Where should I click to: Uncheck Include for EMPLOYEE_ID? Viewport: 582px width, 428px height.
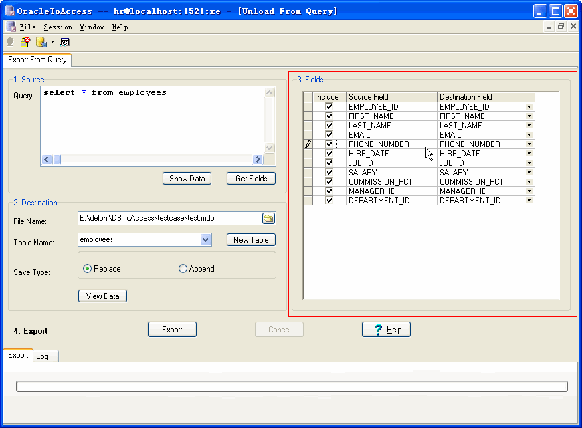pos(329,106)
